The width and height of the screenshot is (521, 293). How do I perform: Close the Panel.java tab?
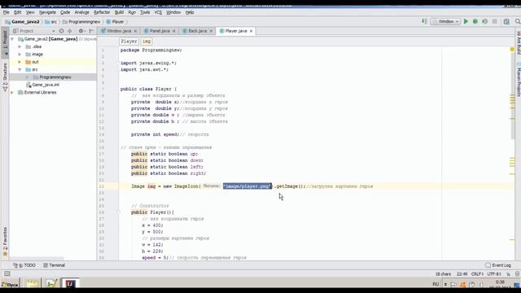pos(173,31)
